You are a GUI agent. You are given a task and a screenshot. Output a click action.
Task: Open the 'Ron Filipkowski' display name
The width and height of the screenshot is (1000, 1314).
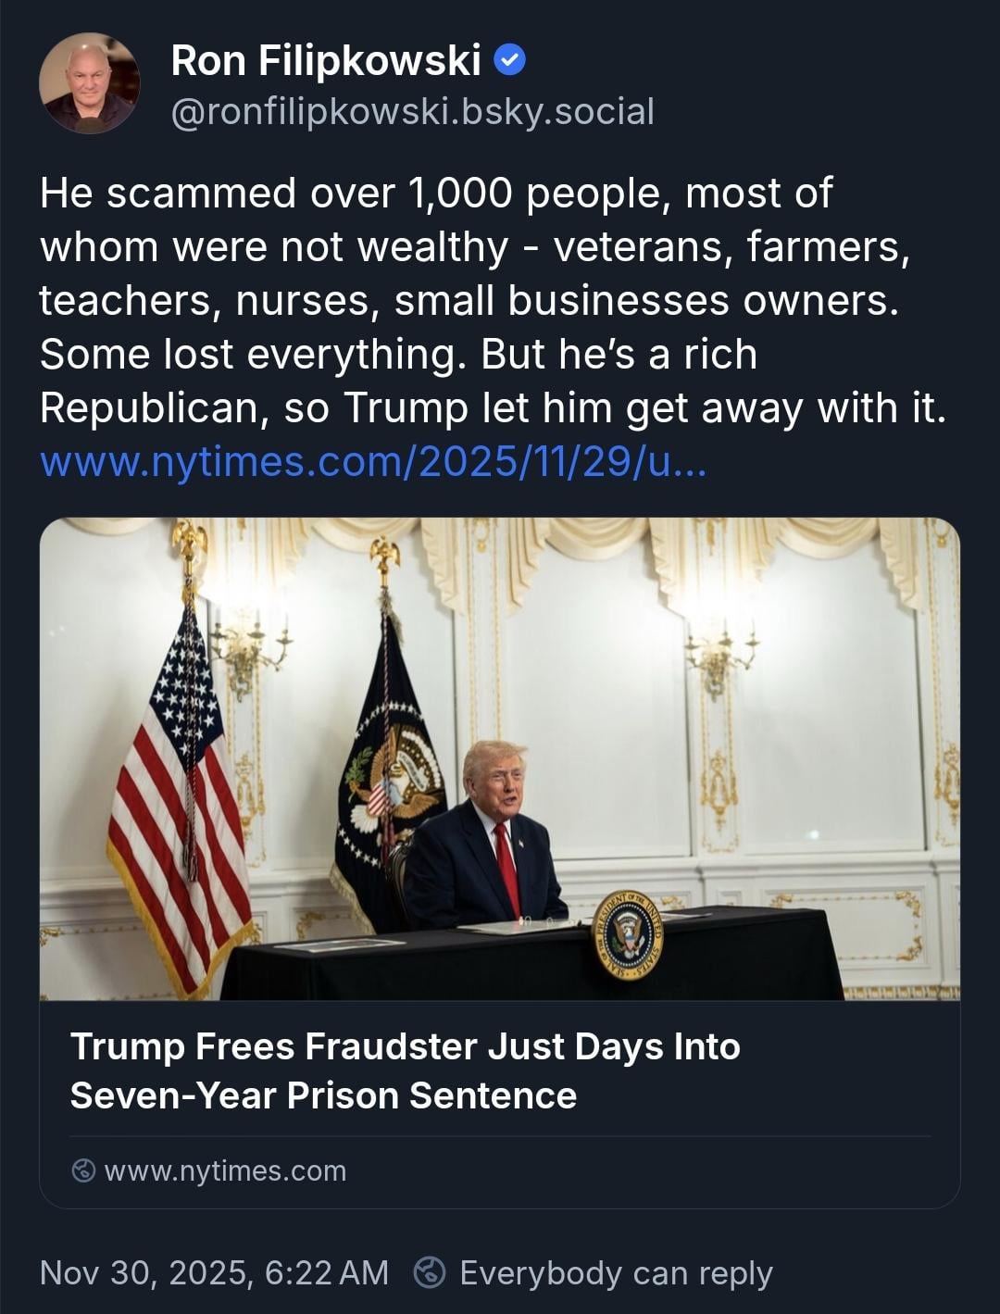[326, 61]
